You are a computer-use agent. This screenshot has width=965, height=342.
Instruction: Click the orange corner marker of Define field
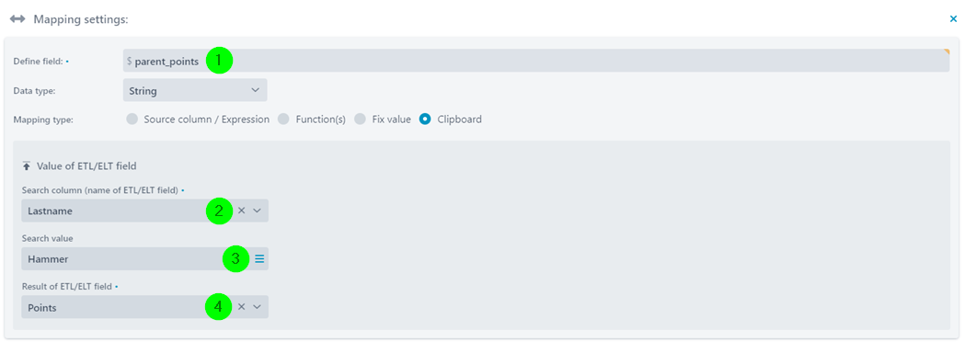(947, 51)
